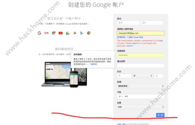Click the Google G logo icon
This screenshot has width=195, height=125.
[39, 33]
